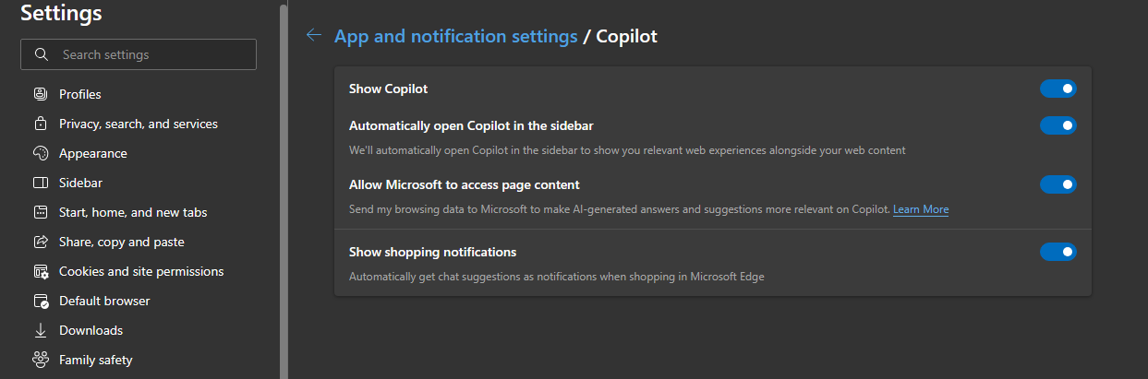Open the Learn More link

pos(921,209)
